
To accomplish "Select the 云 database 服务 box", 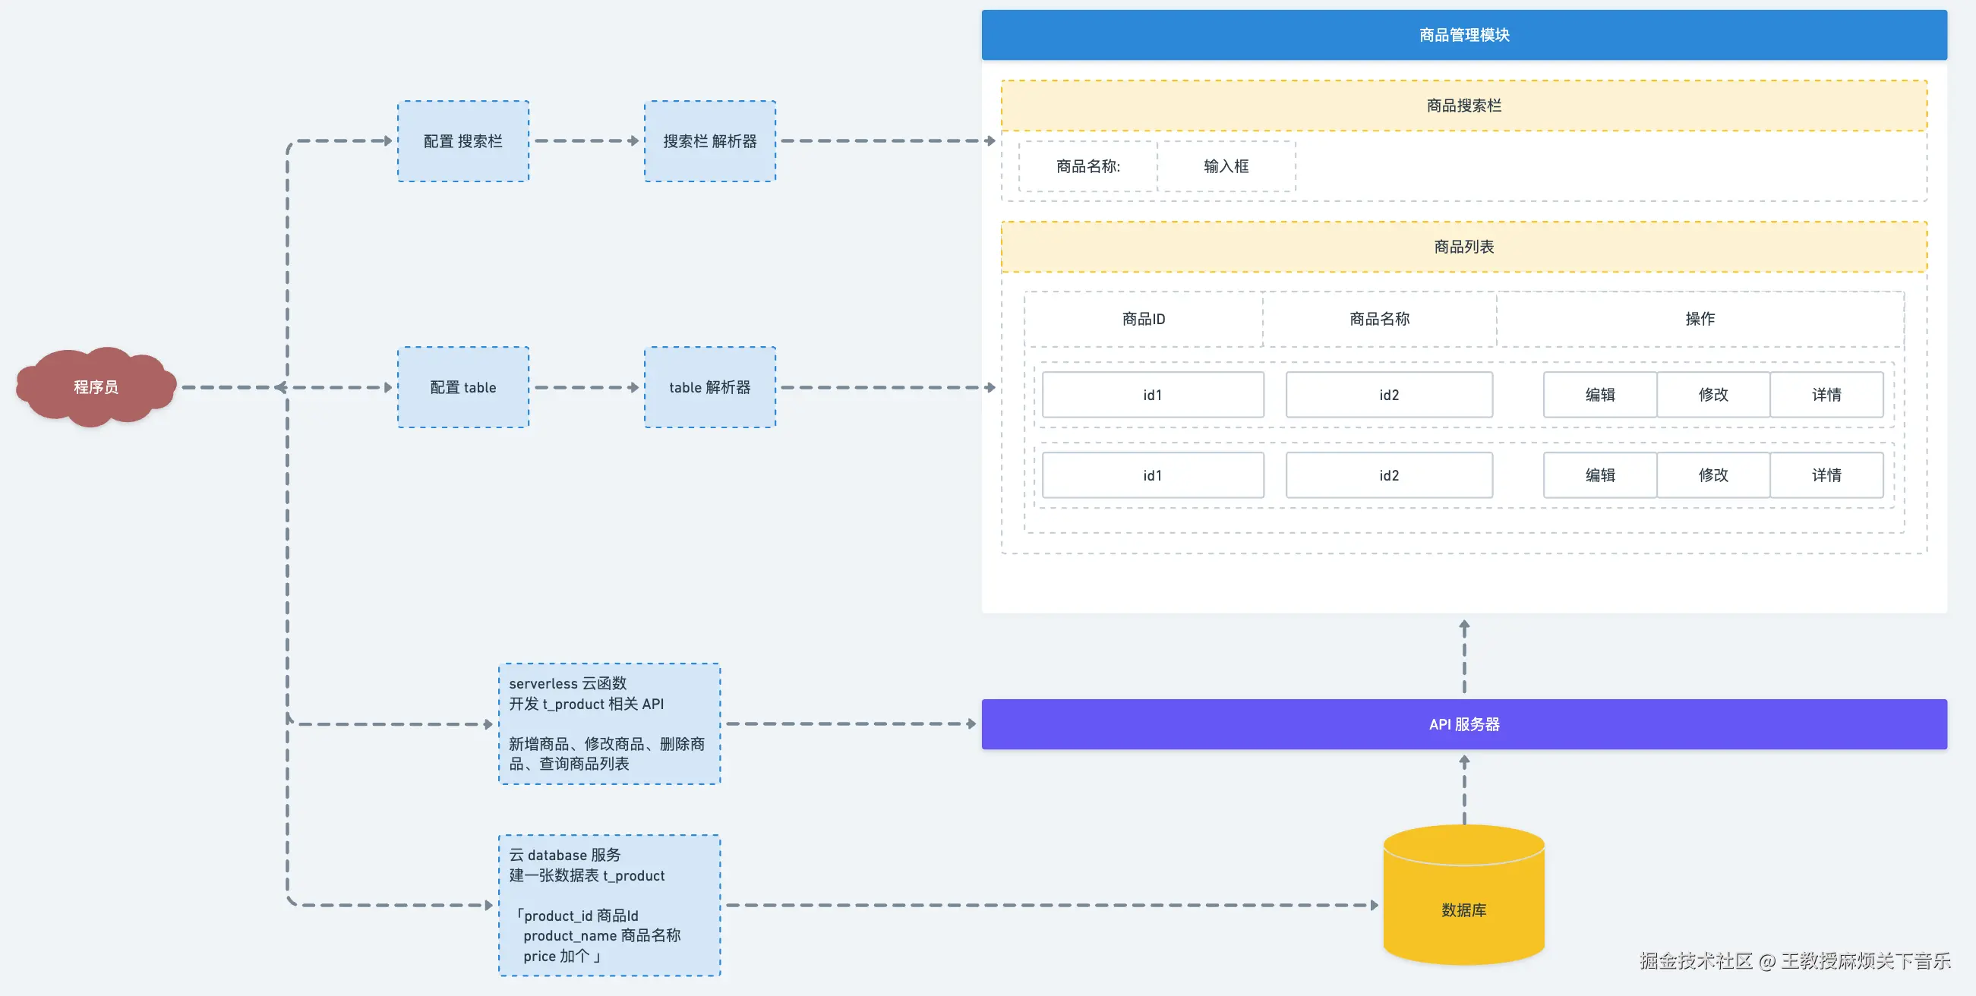I will coord(609,905).
